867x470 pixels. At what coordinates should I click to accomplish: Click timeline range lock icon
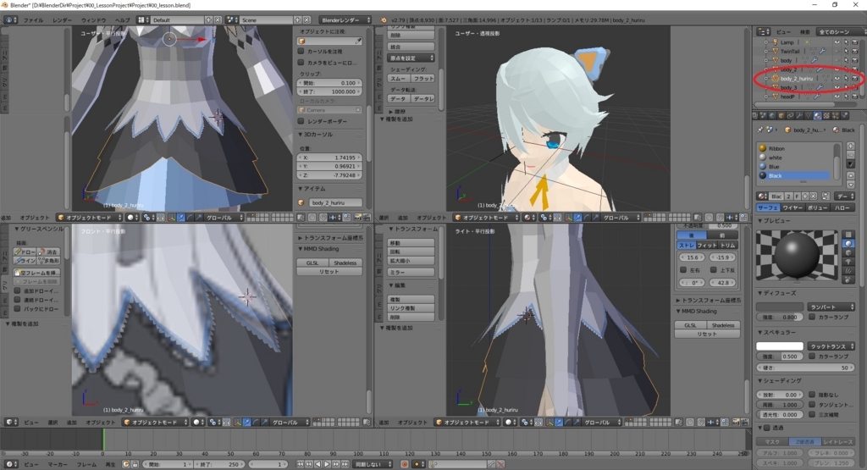[135, 464]
